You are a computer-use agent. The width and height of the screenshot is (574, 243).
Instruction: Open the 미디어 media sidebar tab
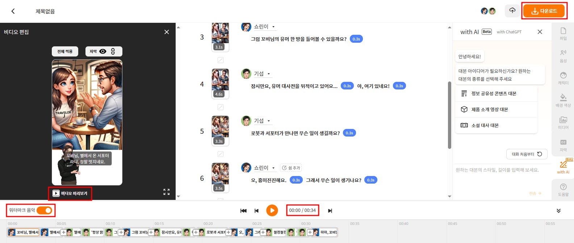(x=563, y=123)
